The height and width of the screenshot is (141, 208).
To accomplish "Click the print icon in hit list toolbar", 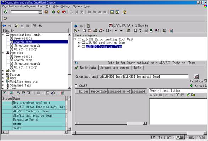I will click(x=48, y=93).
